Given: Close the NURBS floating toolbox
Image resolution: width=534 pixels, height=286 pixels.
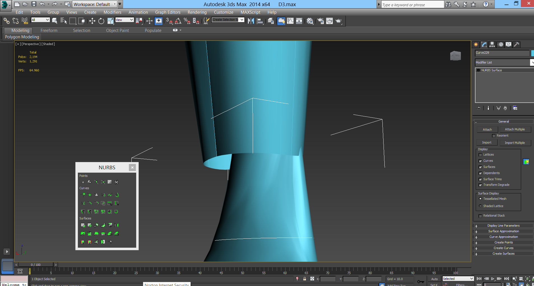Looking at the screenshot, I should (132, 167).
